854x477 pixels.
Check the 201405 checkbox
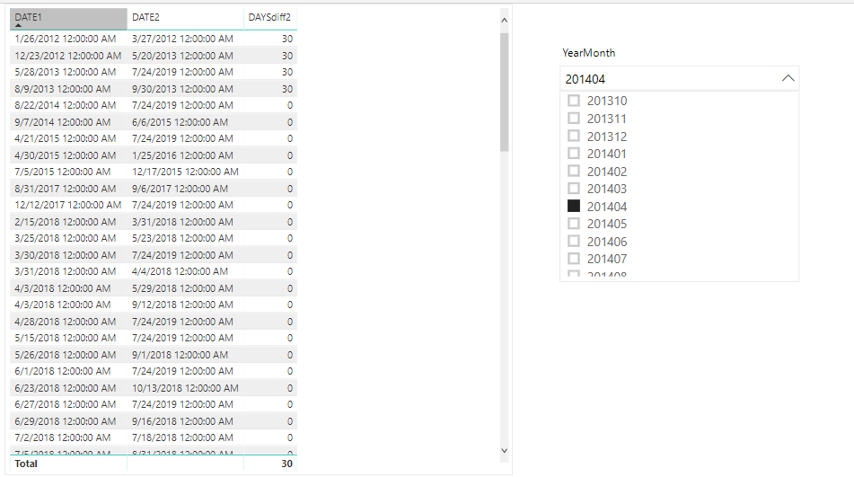click(x=574, y=224)
